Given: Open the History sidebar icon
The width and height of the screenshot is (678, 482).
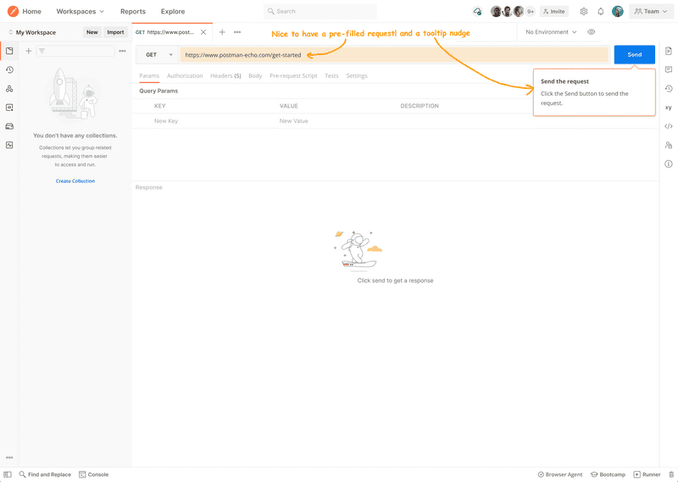Looking at the screenshot, I should [x=9, y=69].
